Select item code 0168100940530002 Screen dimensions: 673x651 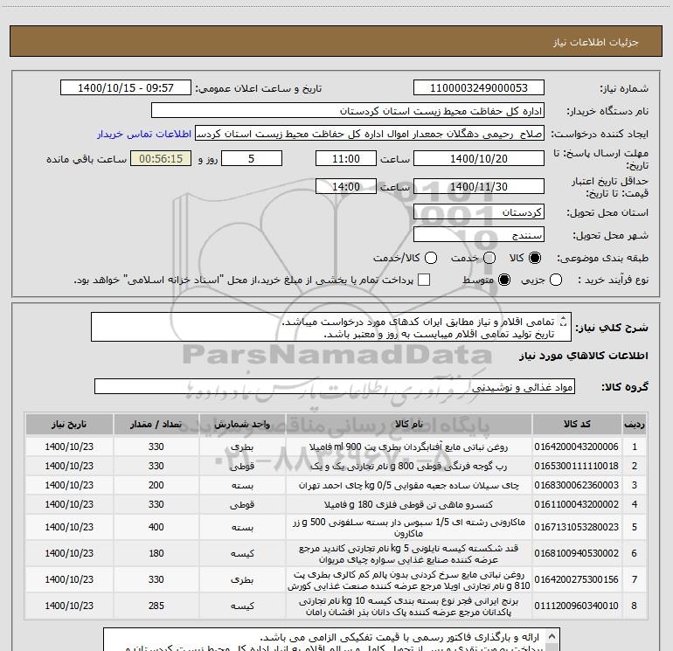(x=577, y=553)
